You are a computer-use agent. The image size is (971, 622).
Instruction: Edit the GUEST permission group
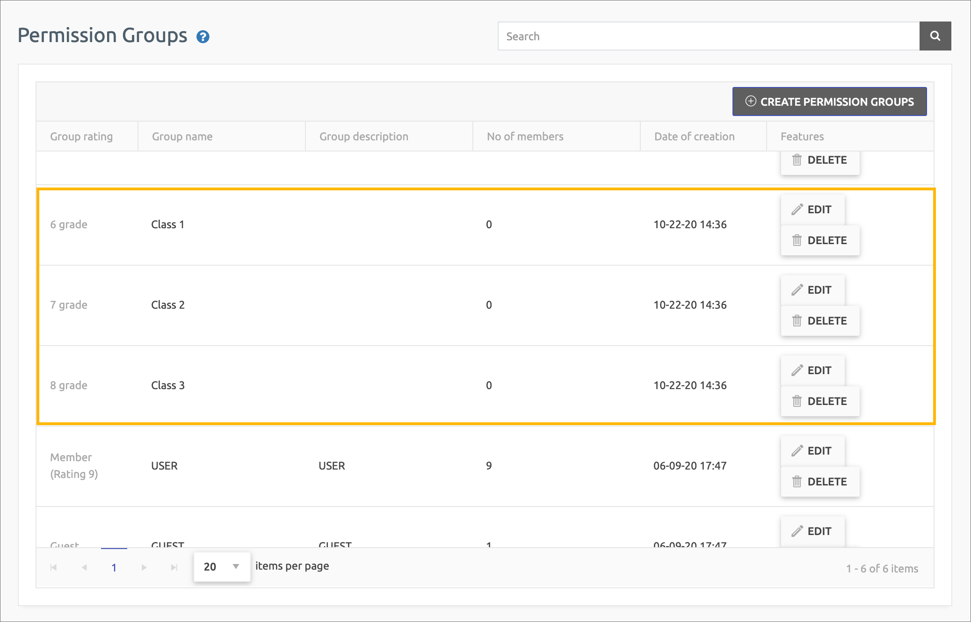click(812, 531)
